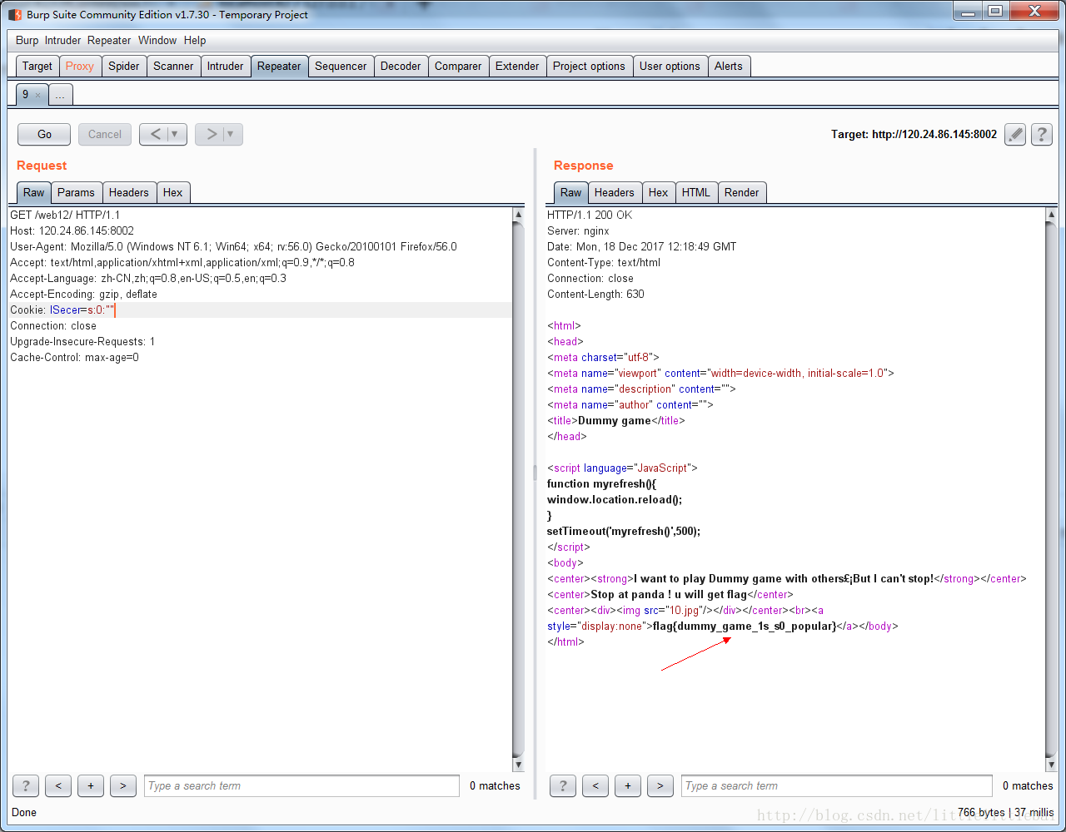Select the request Headers tab
Image resolution: width=1066 pixels, height=832 pixels.
(x=129, y=192)
